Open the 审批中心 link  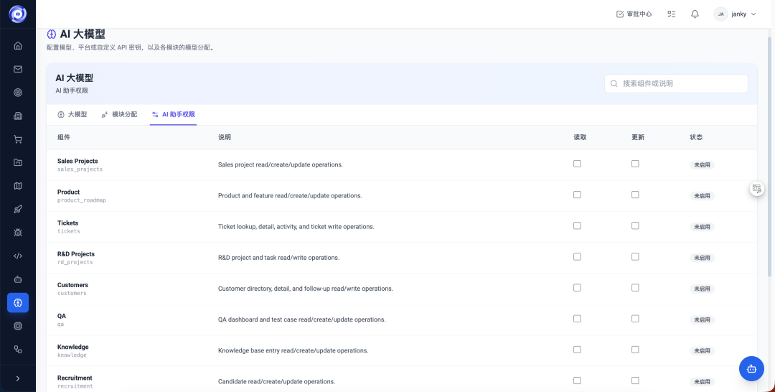click(634, 14)
